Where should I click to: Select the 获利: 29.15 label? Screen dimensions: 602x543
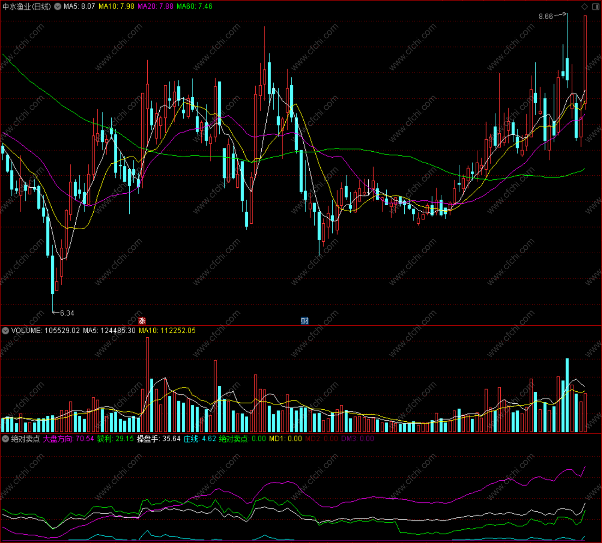pyautogui.click(x=115, y=439)
